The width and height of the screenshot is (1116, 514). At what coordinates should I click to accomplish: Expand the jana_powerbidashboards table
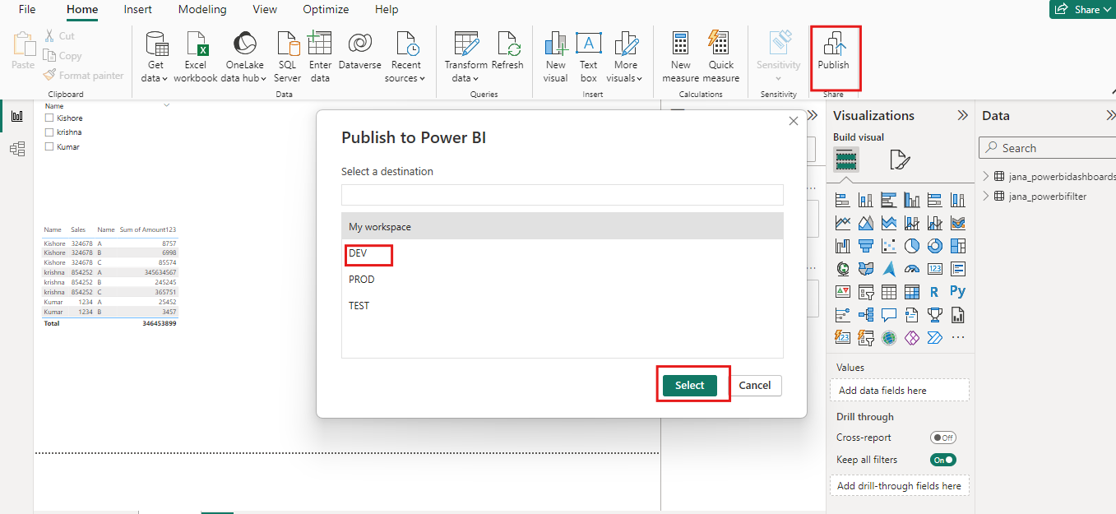point(987,176)
